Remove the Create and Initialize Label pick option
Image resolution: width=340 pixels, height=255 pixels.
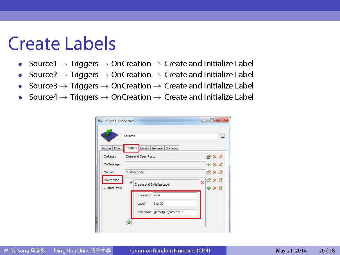202,183
